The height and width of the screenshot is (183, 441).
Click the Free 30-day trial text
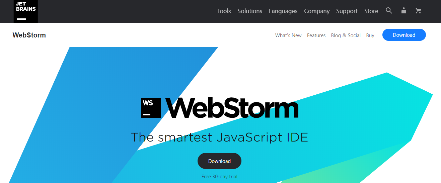pos(219,176)
